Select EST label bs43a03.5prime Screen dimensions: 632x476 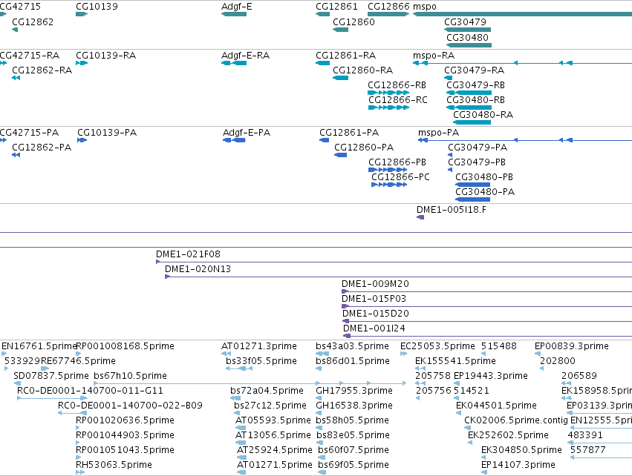(x=352, y=346)
